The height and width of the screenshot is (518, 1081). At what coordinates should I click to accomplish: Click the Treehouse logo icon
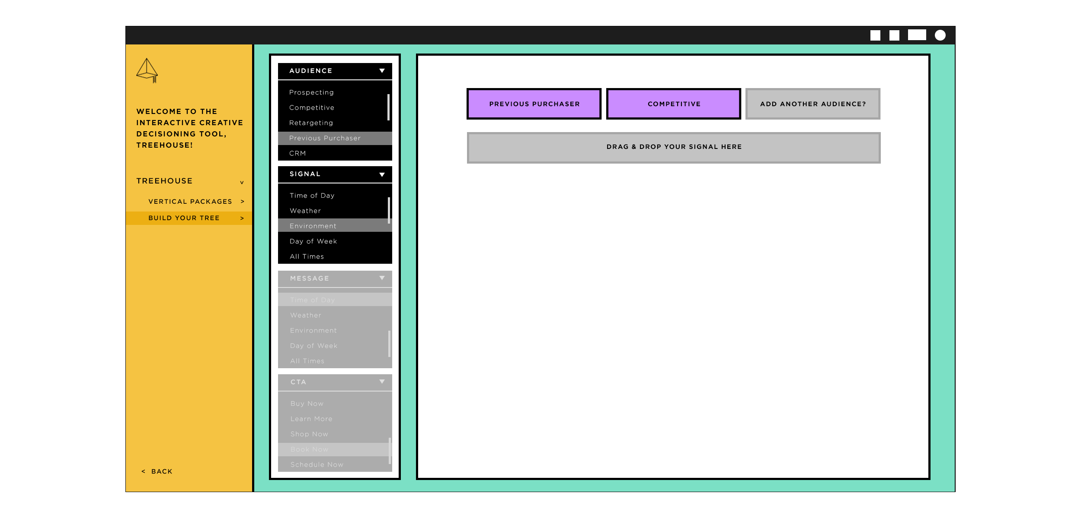pos(147,71)
